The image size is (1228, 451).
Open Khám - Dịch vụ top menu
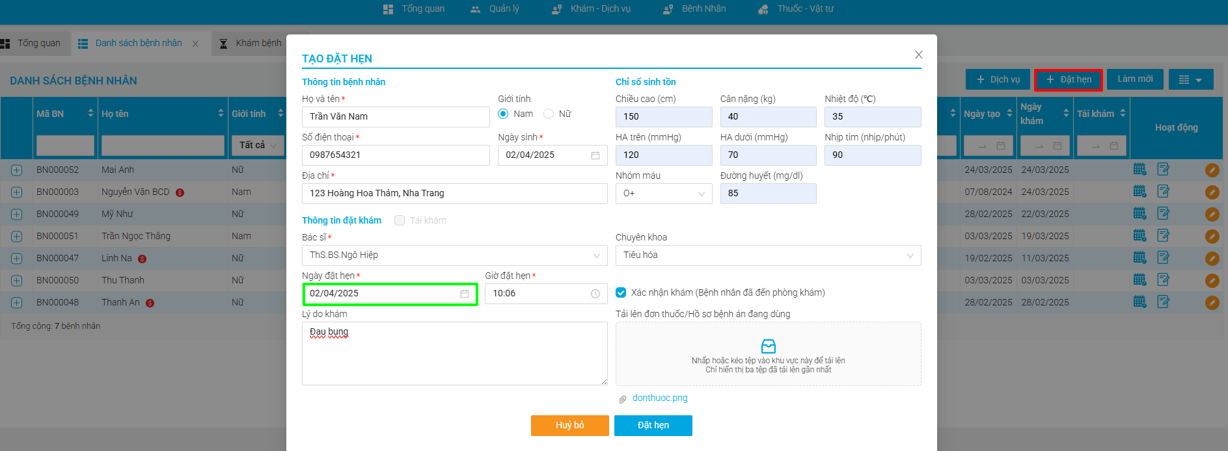(591, 9)
